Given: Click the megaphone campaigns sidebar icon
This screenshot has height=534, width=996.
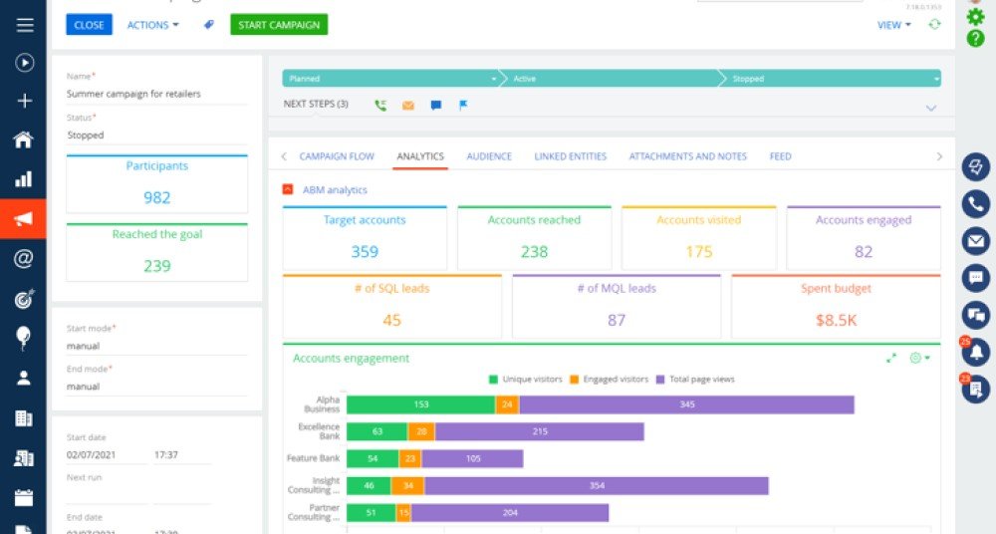Looking at the screenshot, I should click(x=23, y=219).
